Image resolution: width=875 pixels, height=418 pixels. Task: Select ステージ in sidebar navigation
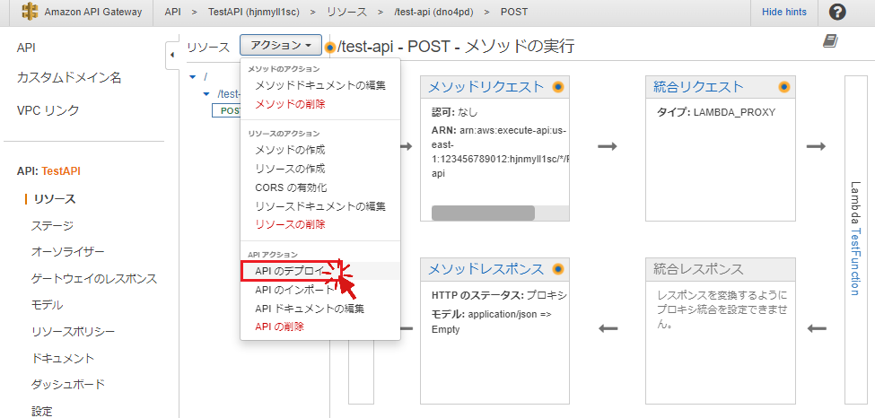52,226
